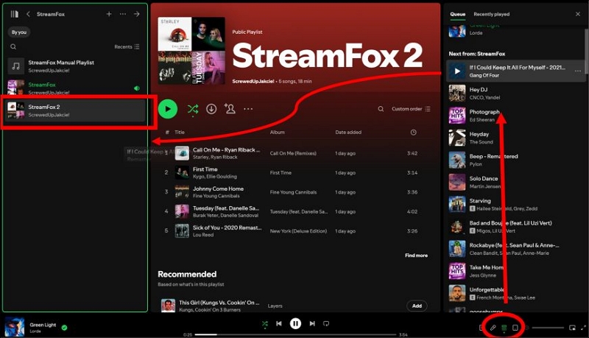Select Sick of You - 2020 Remaster track
589x338 pixels.
pos(294,231)
